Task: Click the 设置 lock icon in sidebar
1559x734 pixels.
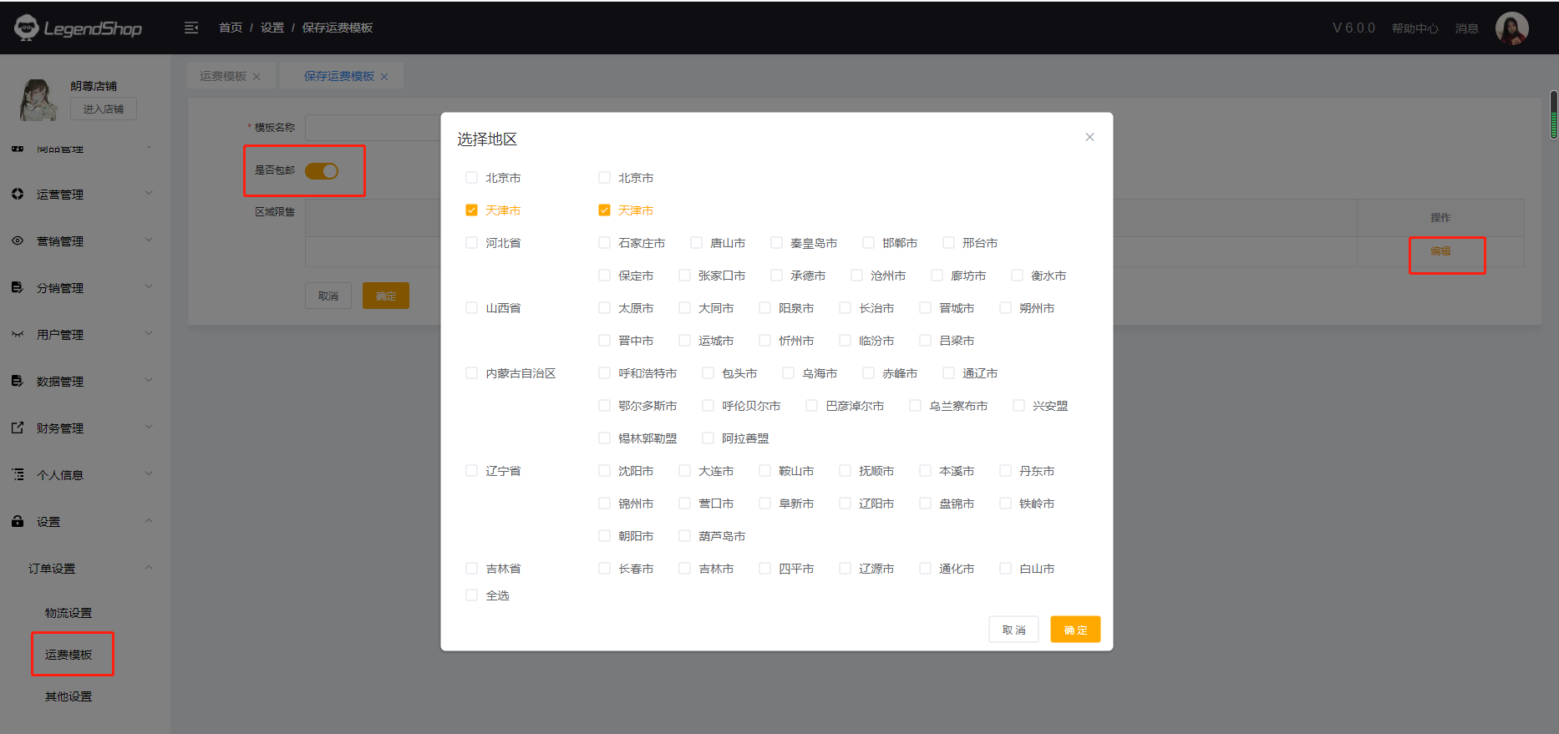Action: [x=18, y=521]
